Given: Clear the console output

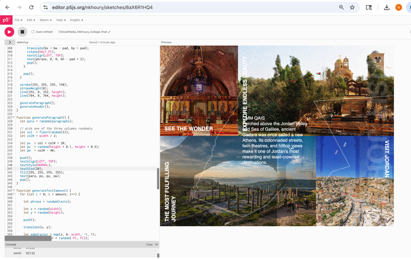Looking at the screenshot, I should point(149,245).
